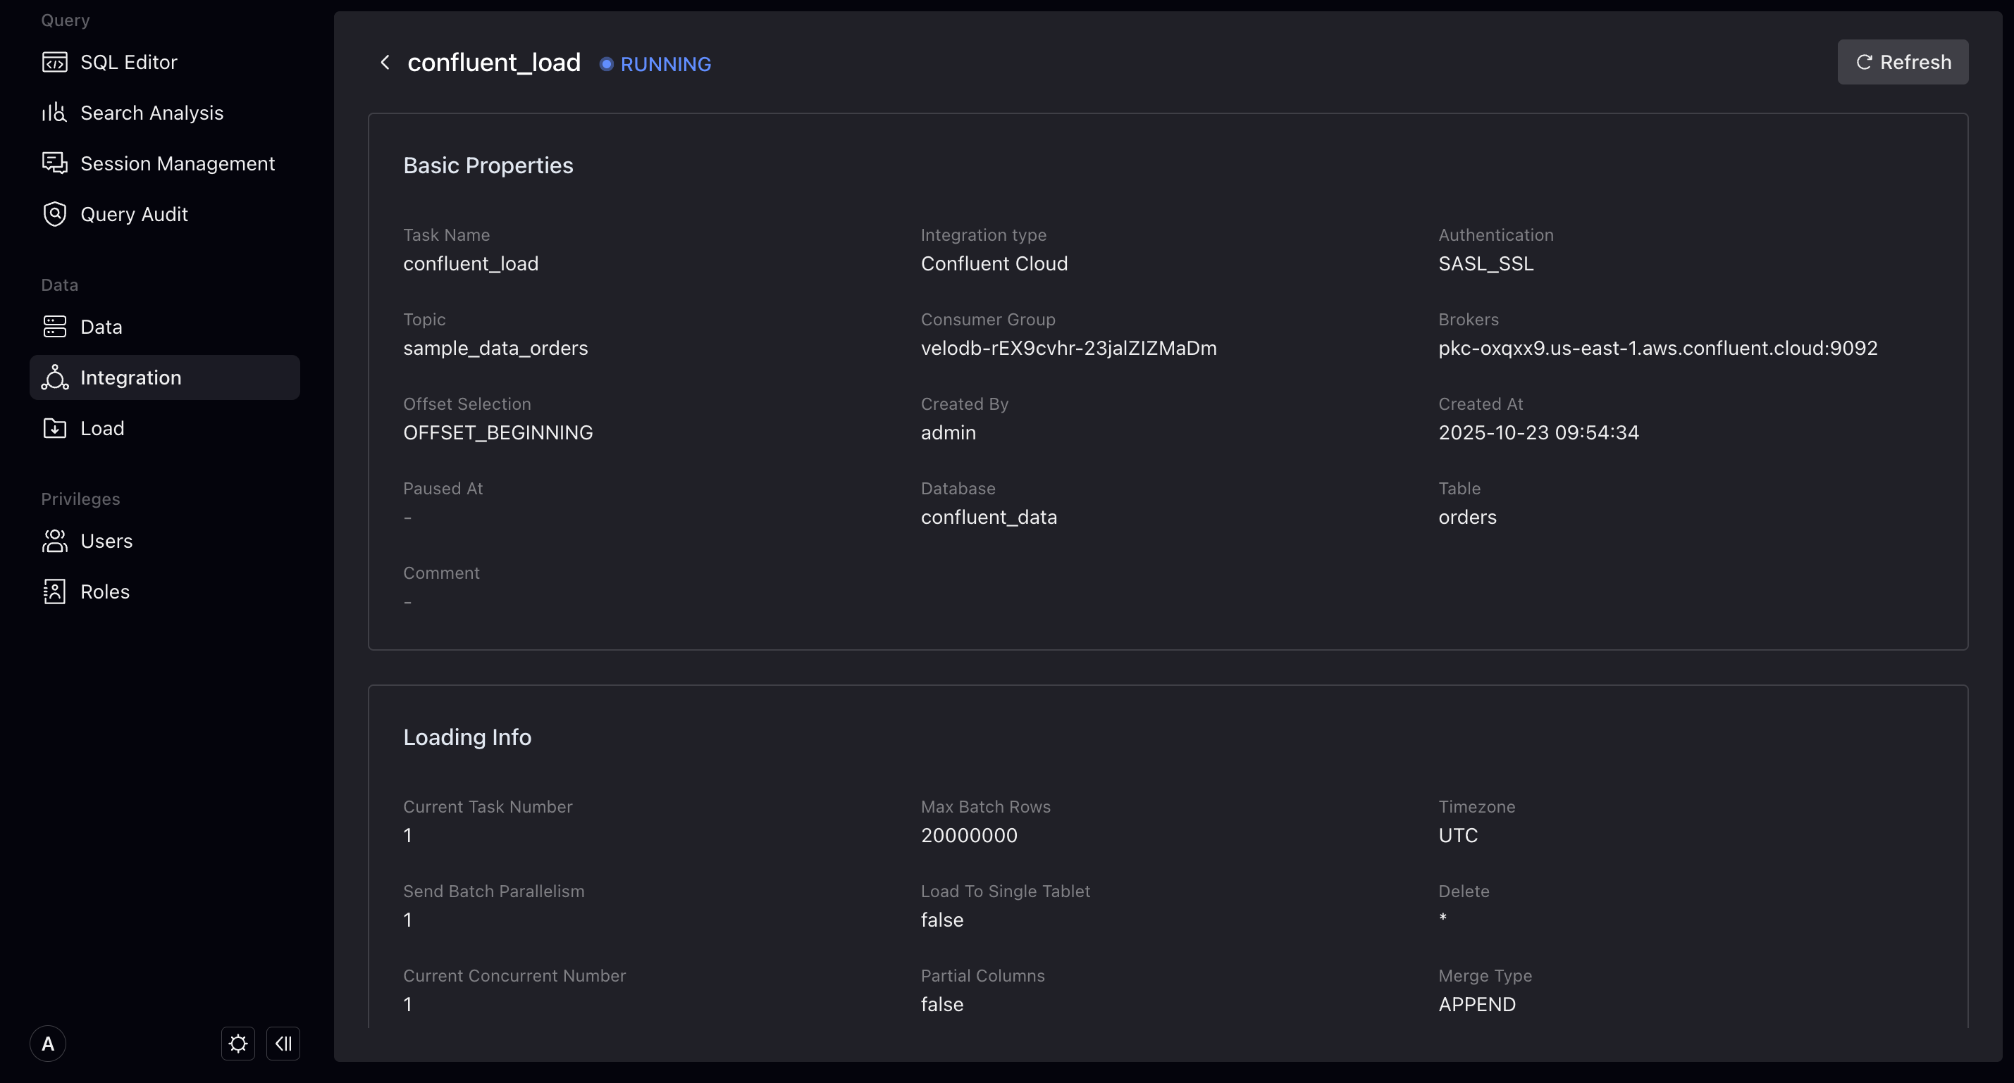Collapse the left navigation sidebar
Viewport: 2014px width, 1083px height.
pyautogui.click(x=283, y=1043)
